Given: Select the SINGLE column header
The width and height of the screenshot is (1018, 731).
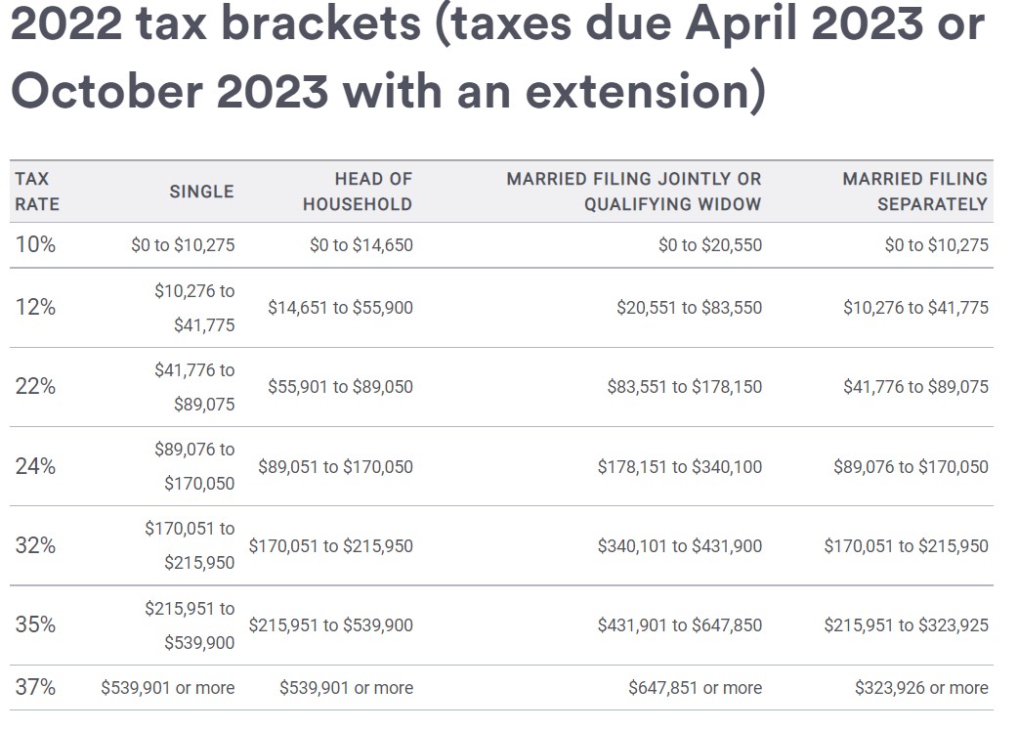Looking at the screenshot, I should click(x=201, y=192).
